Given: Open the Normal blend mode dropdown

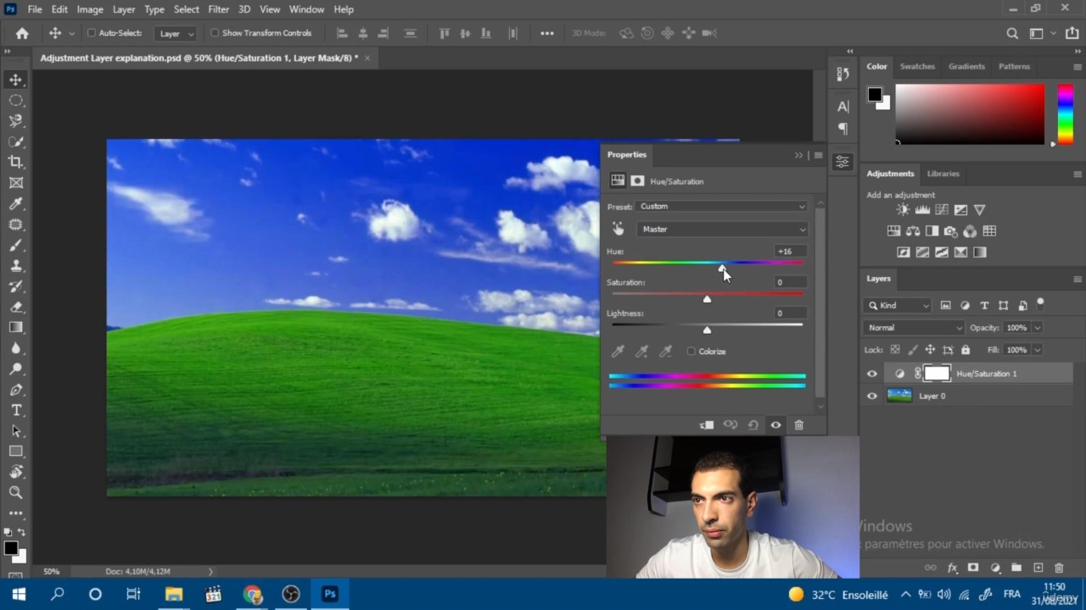Looking at the screenshot, I should tap(914, 328).
